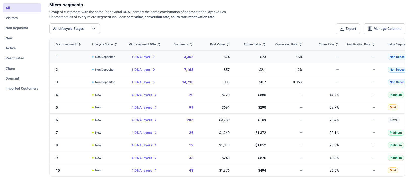Screen dimensions: 410x183
Task: Go to Non Depositor in the sidebar
Action: 22,28
